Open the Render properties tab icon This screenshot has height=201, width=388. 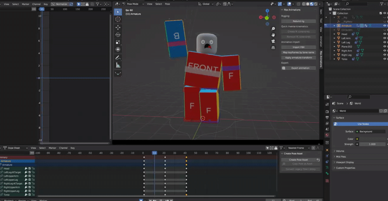pyautogui.click(x=327, y=112)
